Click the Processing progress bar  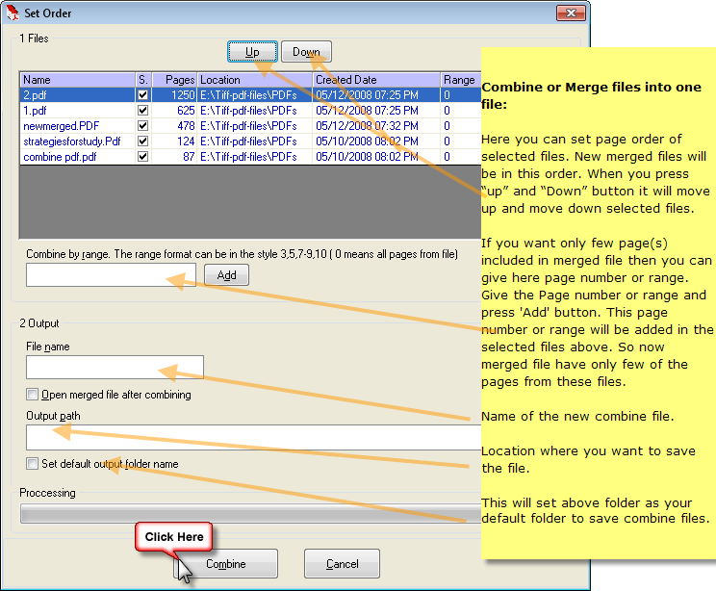click(250, 514)
